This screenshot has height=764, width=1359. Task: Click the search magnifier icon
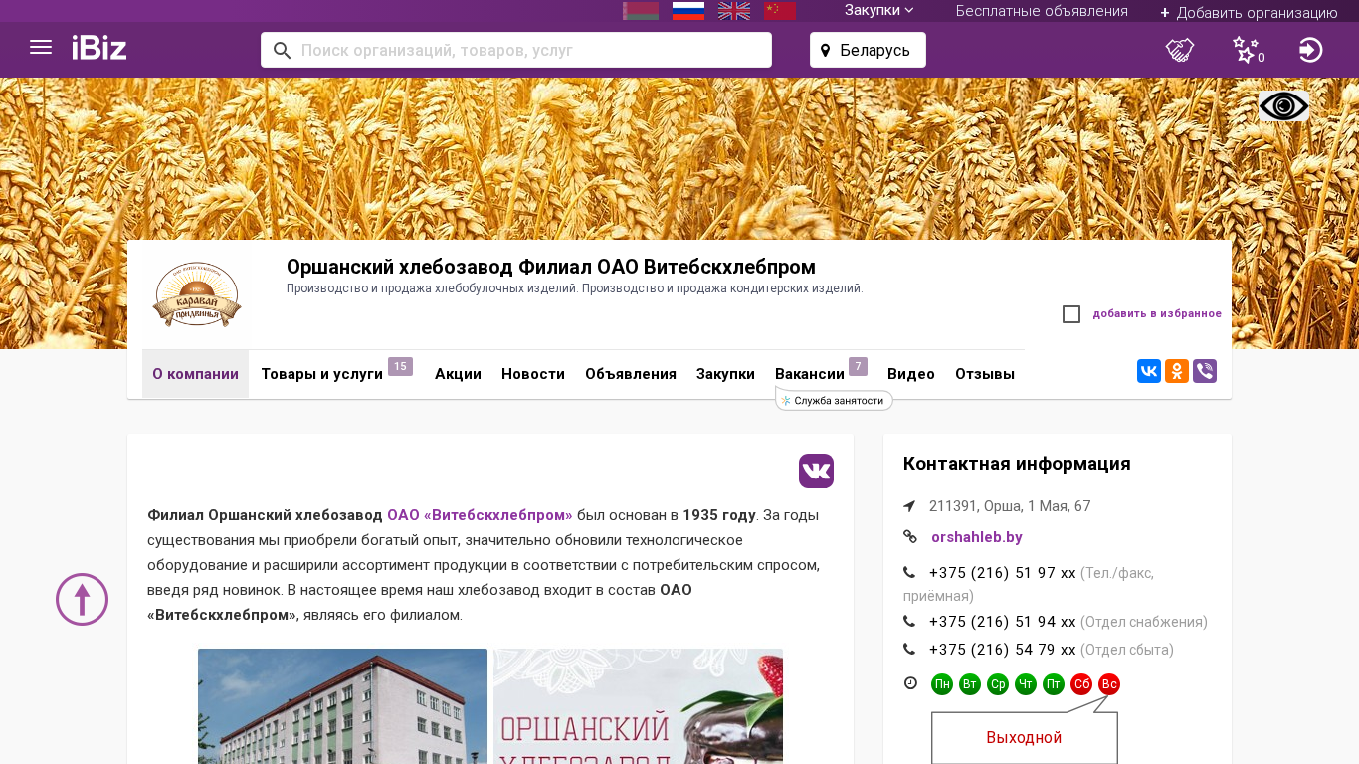click(x=282, y=50)
